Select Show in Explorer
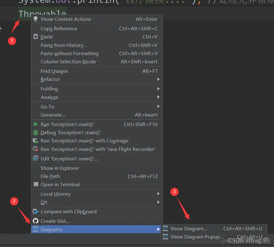The width and height of the screenshot is (274, 247). (x=97, y=168)
